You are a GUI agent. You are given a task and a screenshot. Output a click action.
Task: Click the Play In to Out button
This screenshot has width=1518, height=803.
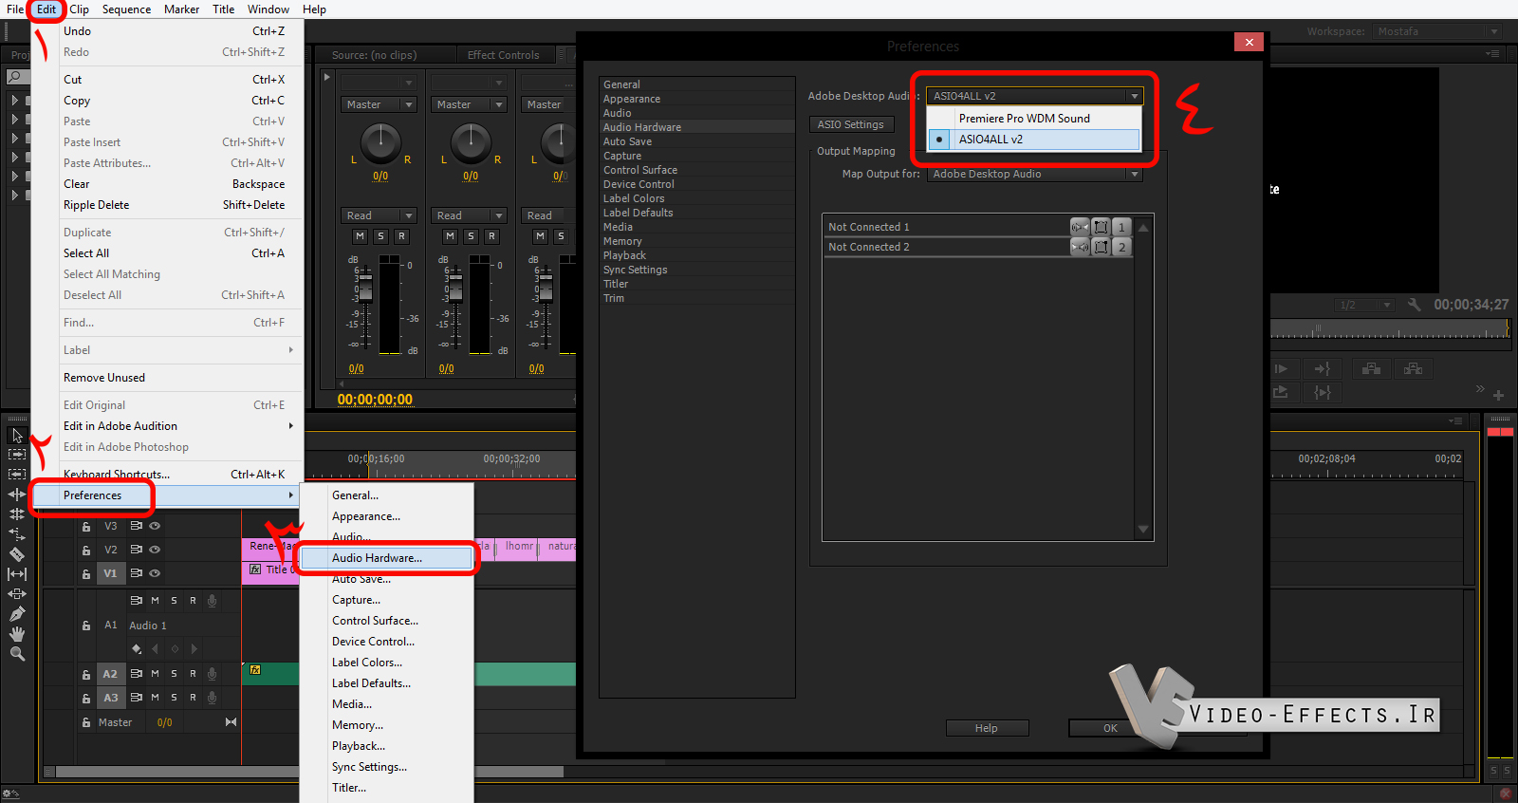(x=1322, y=391)
